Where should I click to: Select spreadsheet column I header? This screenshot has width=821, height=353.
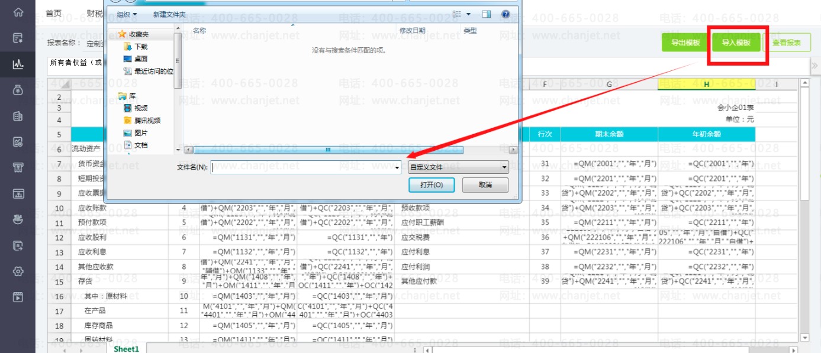coord(776,85)
